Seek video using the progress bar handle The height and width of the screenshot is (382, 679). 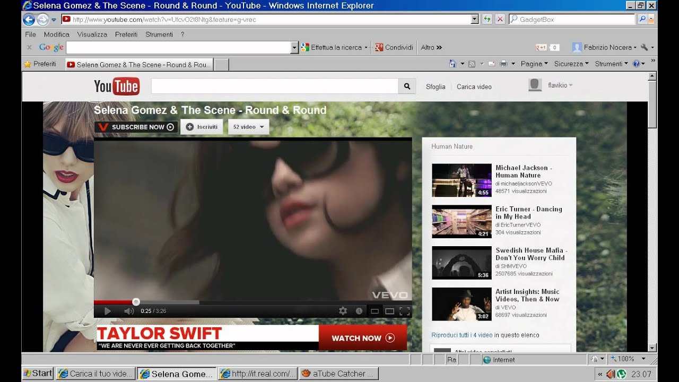pos(136,302)
